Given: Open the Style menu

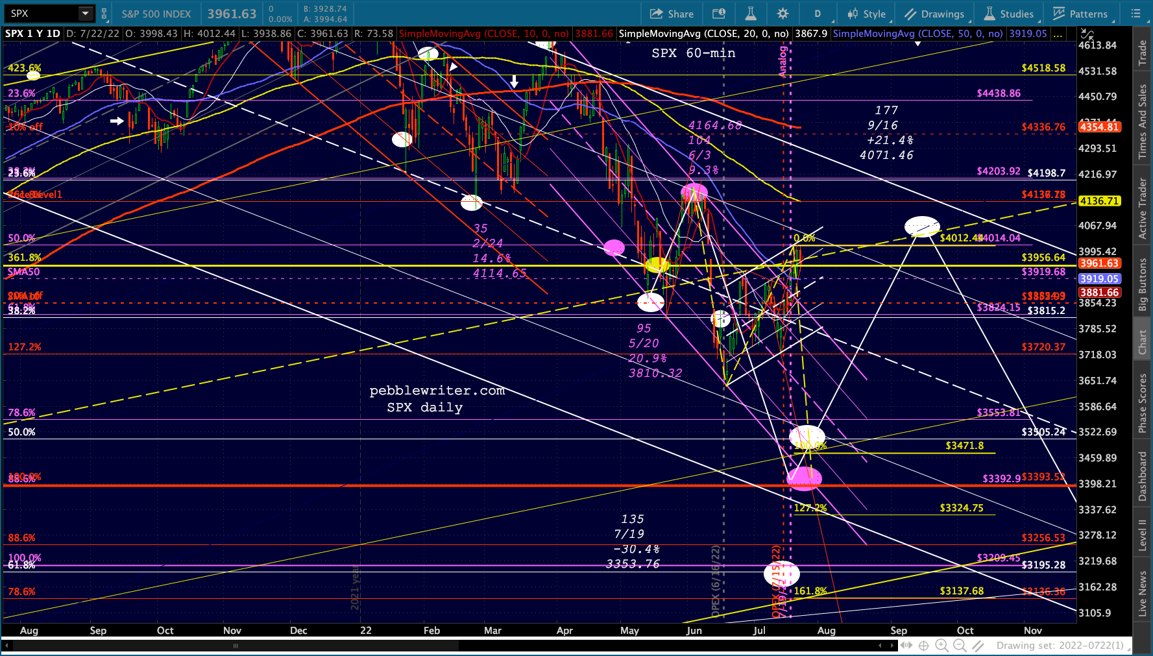Looking at the screenshot, I should [x=866, y=14].
